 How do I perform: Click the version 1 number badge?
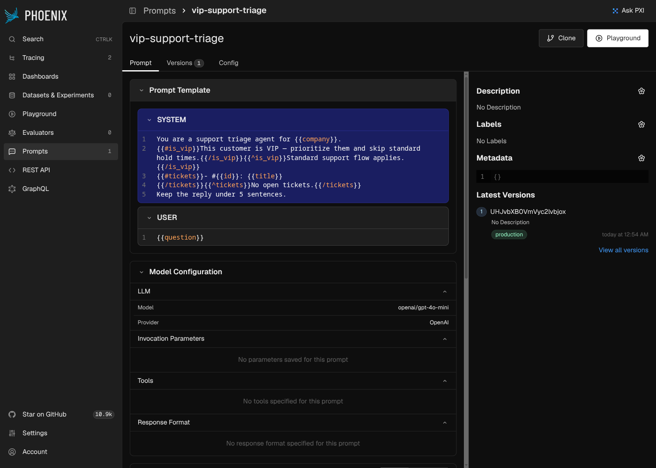pyautogui.click(x=481, y=212)
